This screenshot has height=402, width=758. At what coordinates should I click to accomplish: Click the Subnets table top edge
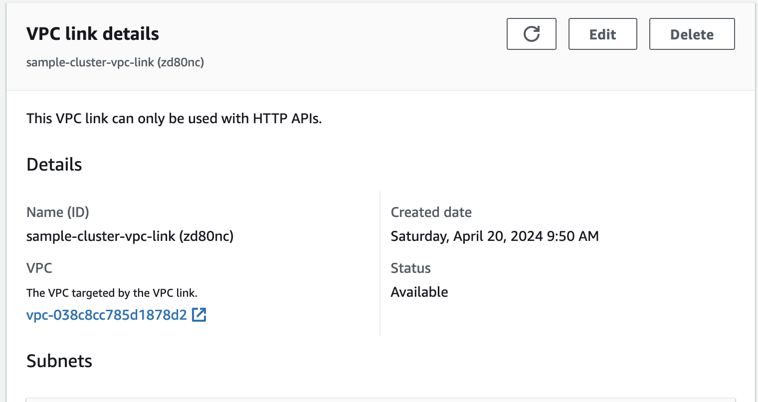pos(380,399)
